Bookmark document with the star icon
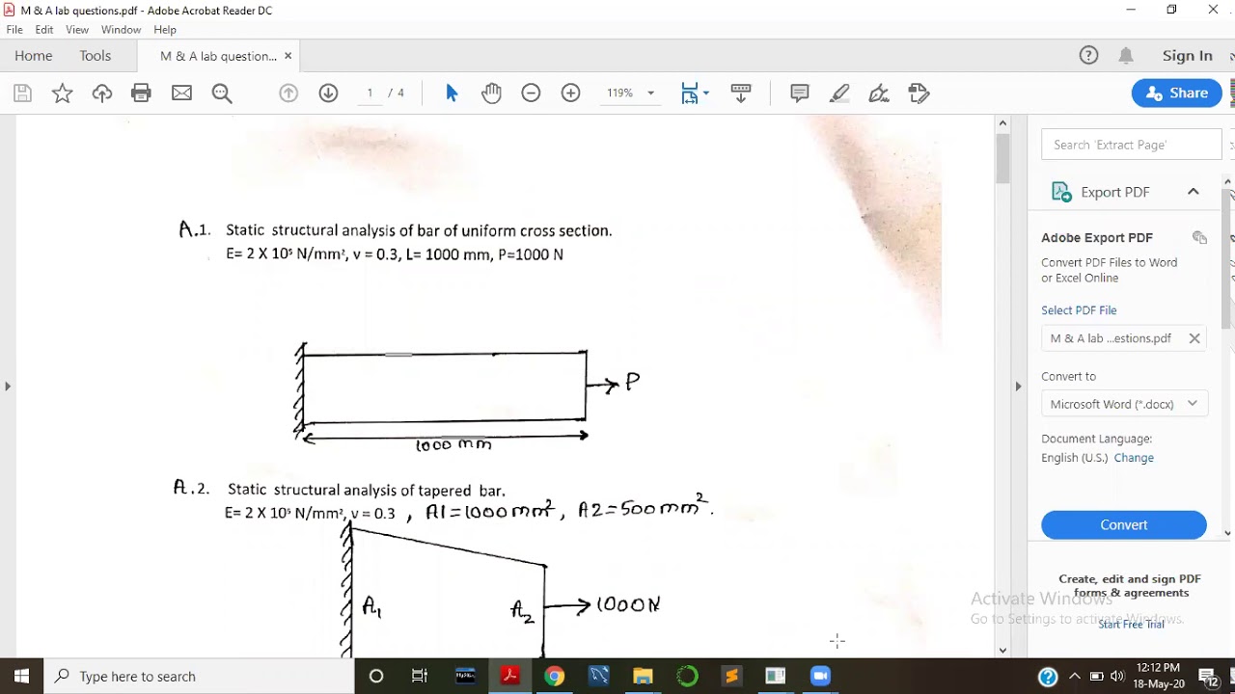 click(62, 93)
